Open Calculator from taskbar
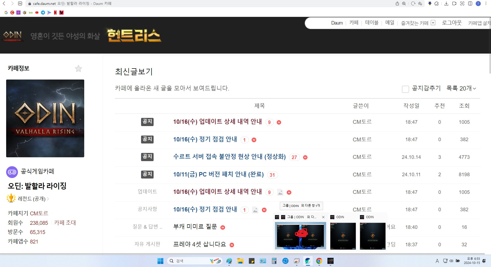Image resolution: width=491 pixels, height=267 pixels. 274,261
